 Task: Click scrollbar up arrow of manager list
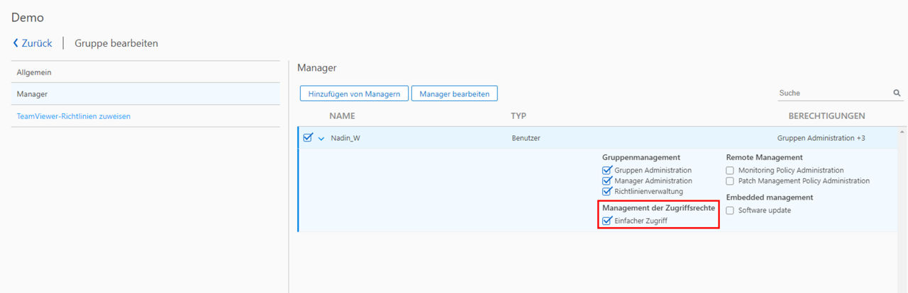click(903, 132)
